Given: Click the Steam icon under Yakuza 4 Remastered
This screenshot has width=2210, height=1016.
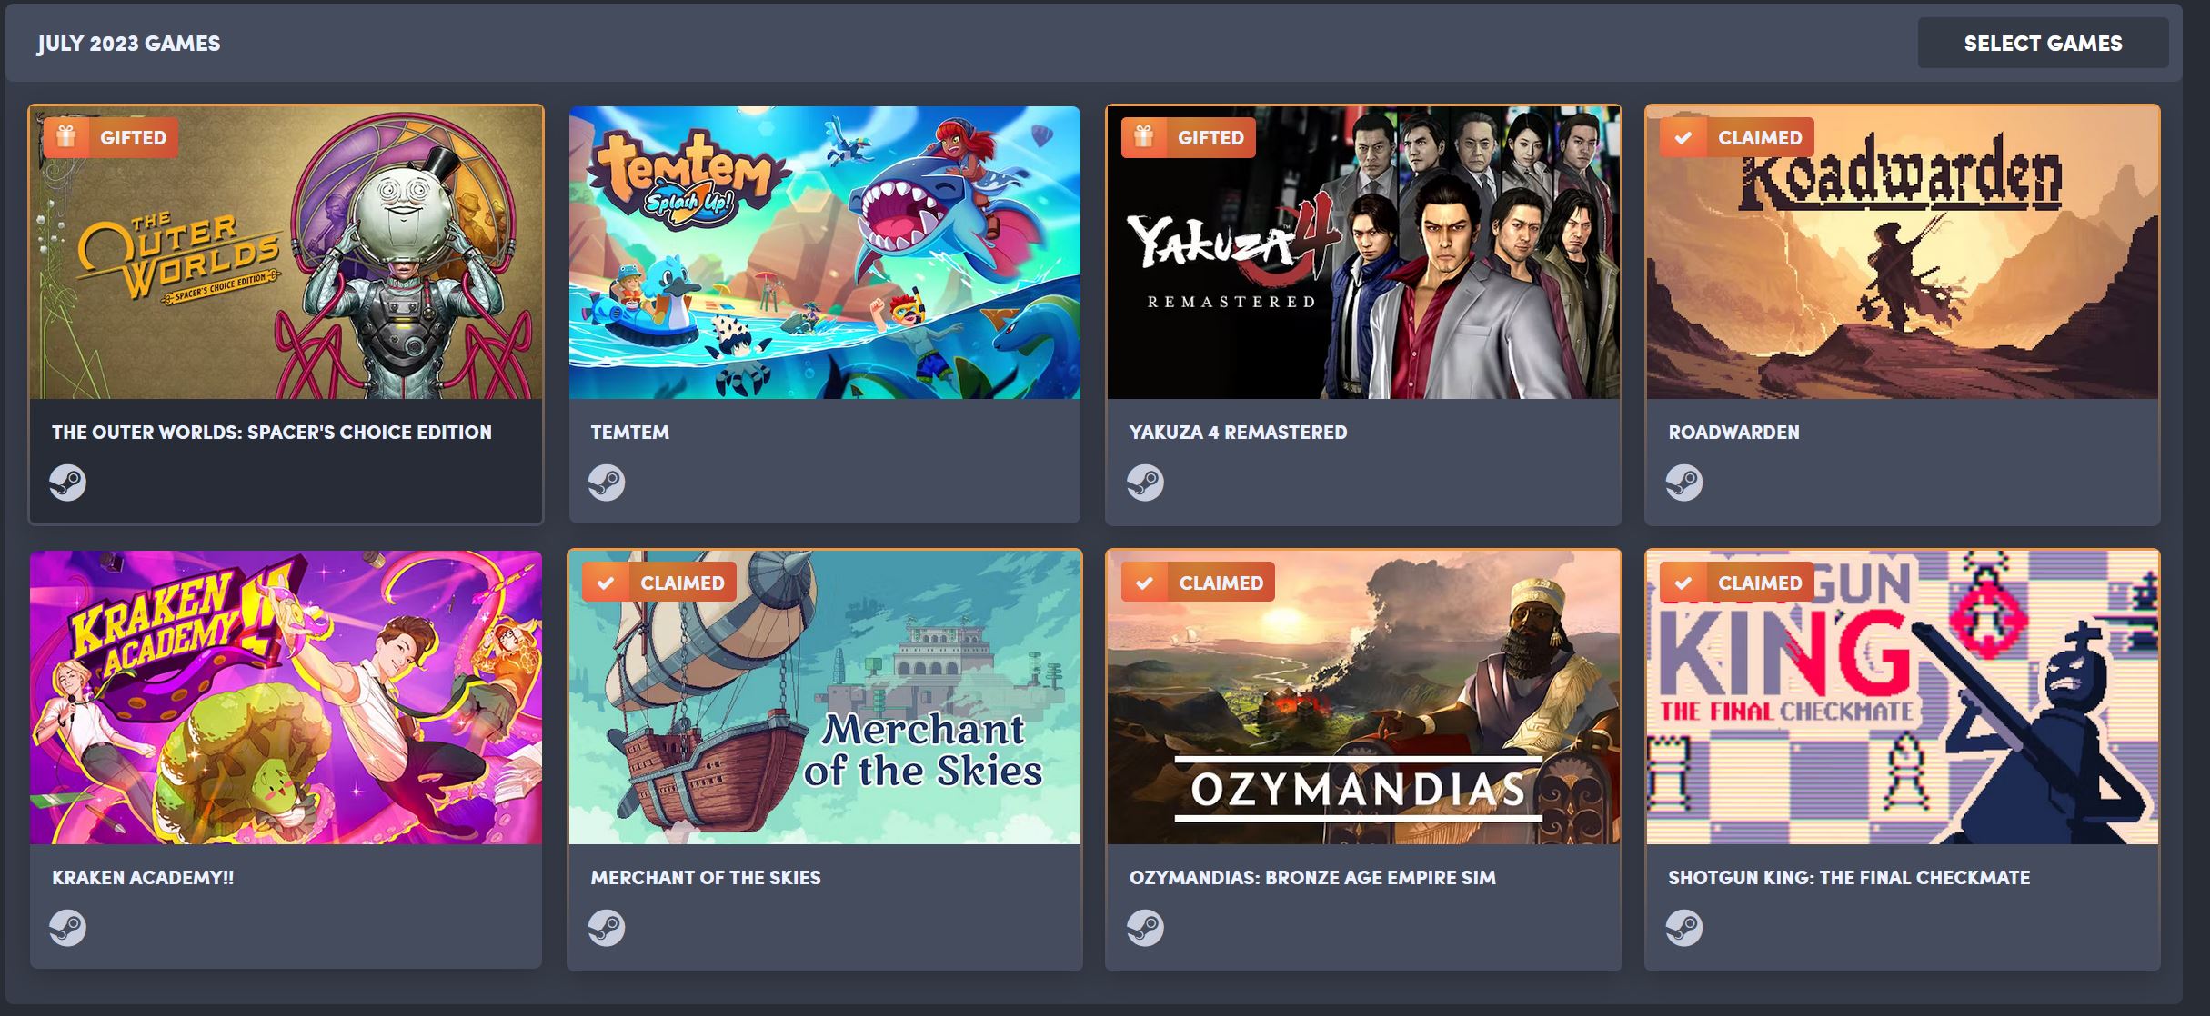Looking at the screenshot, I should click(x=1145, y=483).
